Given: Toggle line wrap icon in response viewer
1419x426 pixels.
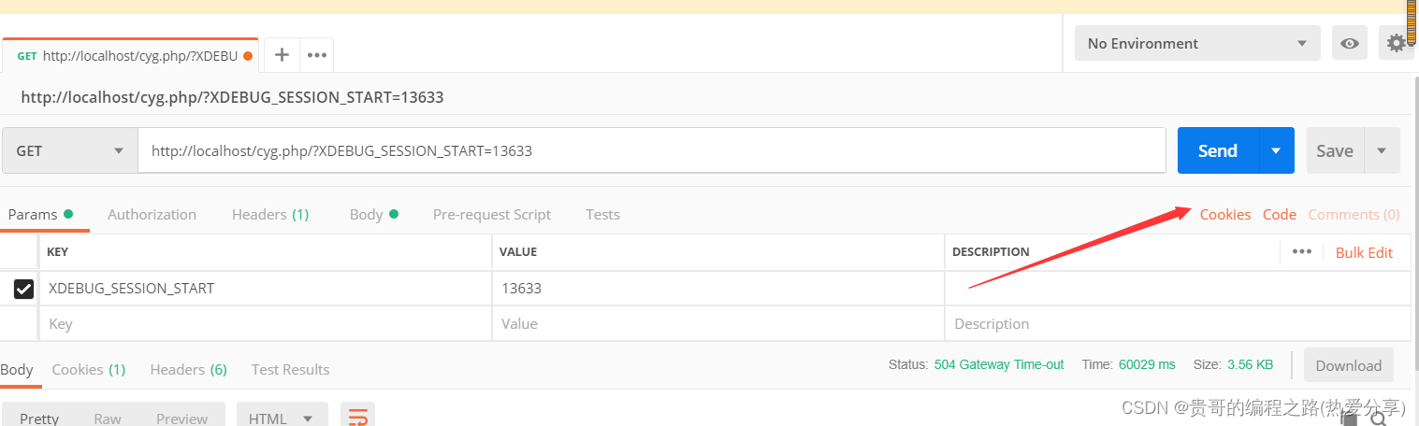Looking at the screenshot, I should 357,418.
